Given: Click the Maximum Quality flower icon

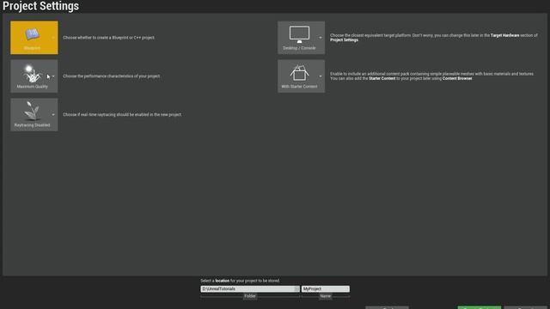Looking at the screenshot, I should click(x=32, y=74).
